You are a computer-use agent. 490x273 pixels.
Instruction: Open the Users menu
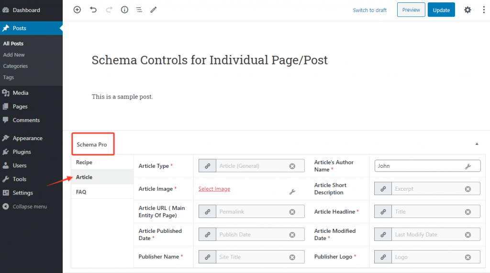tap(31, 165)
